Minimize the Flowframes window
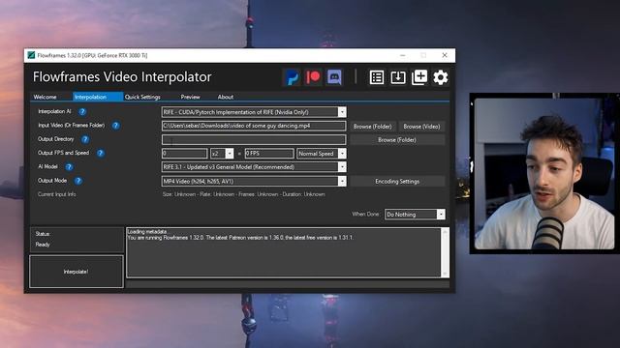 pos(403,55)
